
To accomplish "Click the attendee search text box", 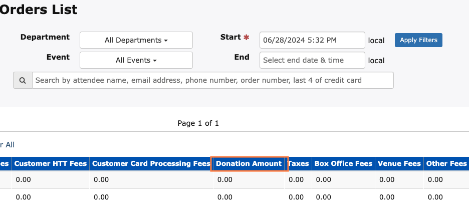I will coord(212,80).
